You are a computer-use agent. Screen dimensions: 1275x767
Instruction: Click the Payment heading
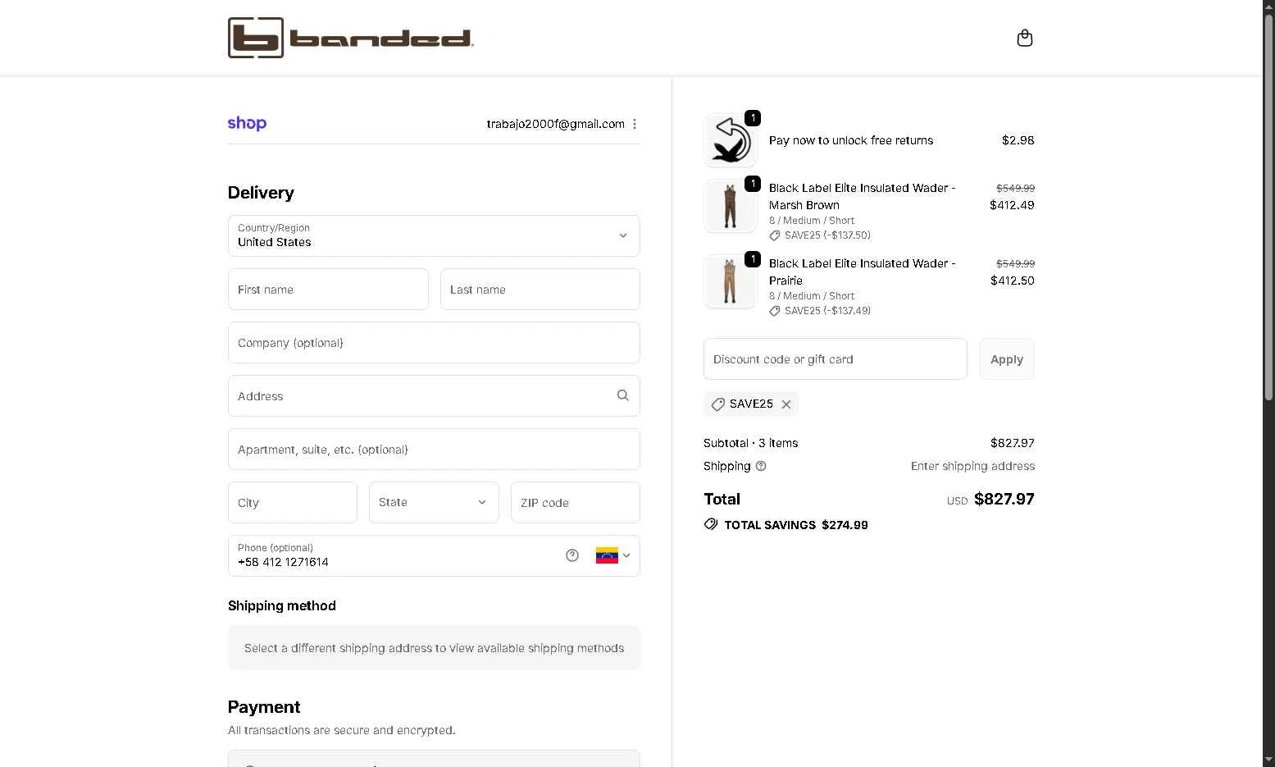coord(264,707)
